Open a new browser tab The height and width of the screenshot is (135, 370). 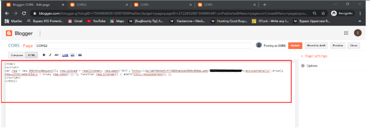coord(264,5)
